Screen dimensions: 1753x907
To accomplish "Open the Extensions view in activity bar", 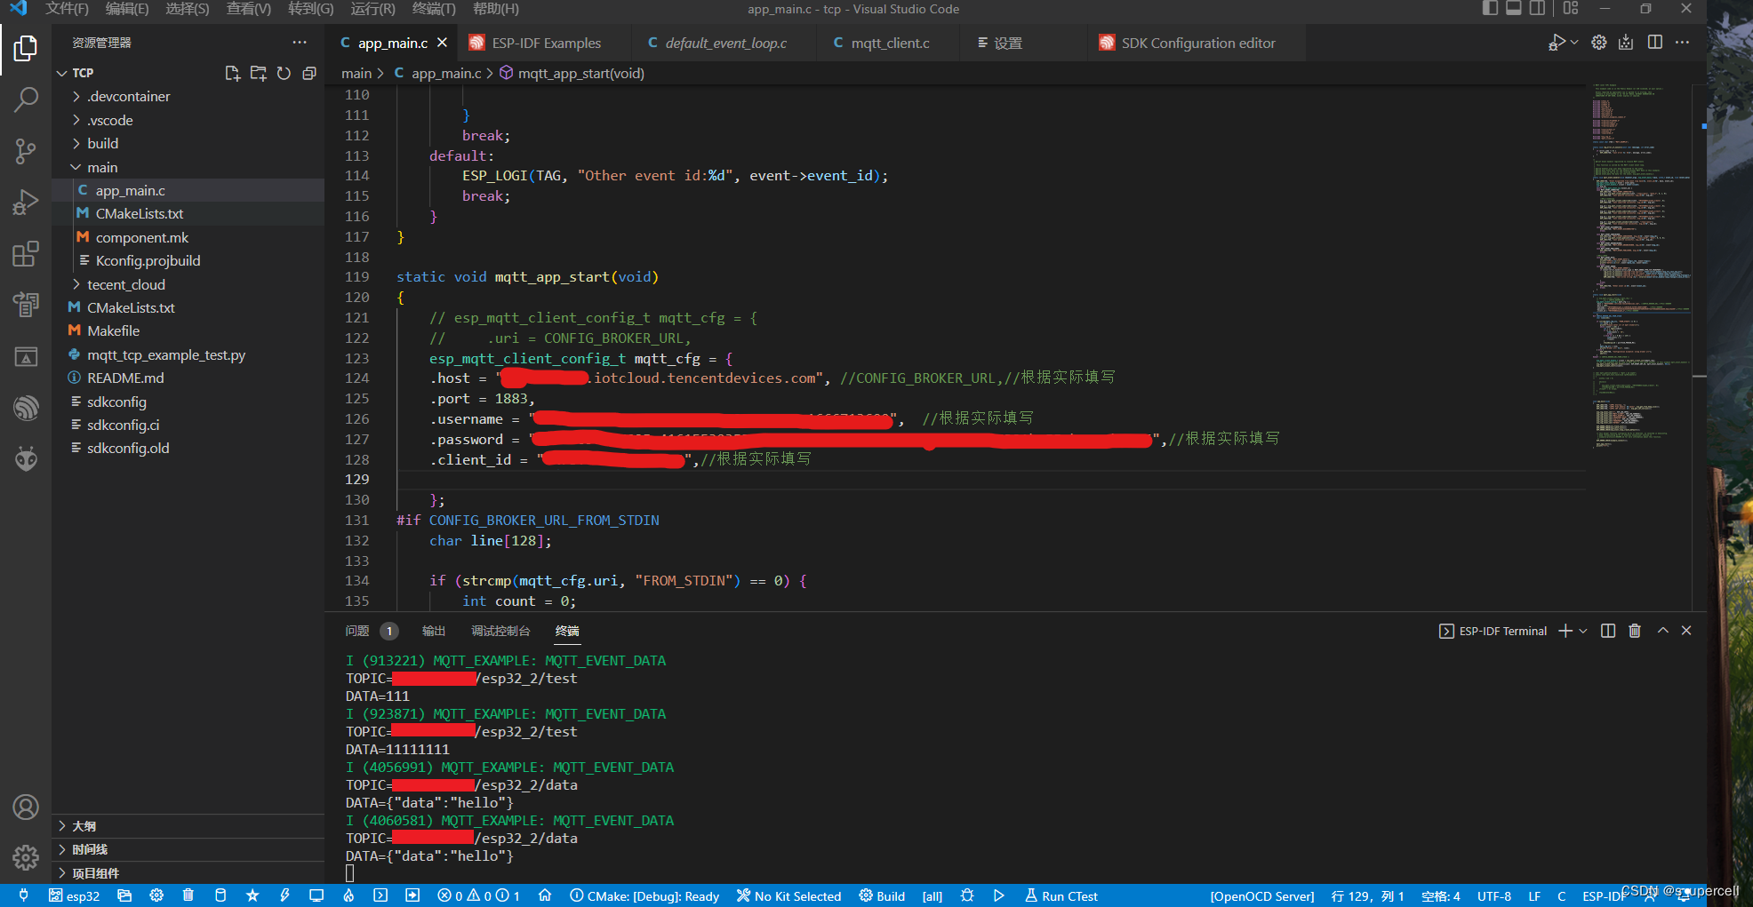I will coord(26,254).
